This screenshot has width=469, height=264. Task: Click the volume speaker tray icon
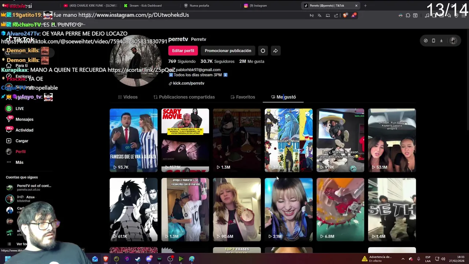tap(443, 259)
